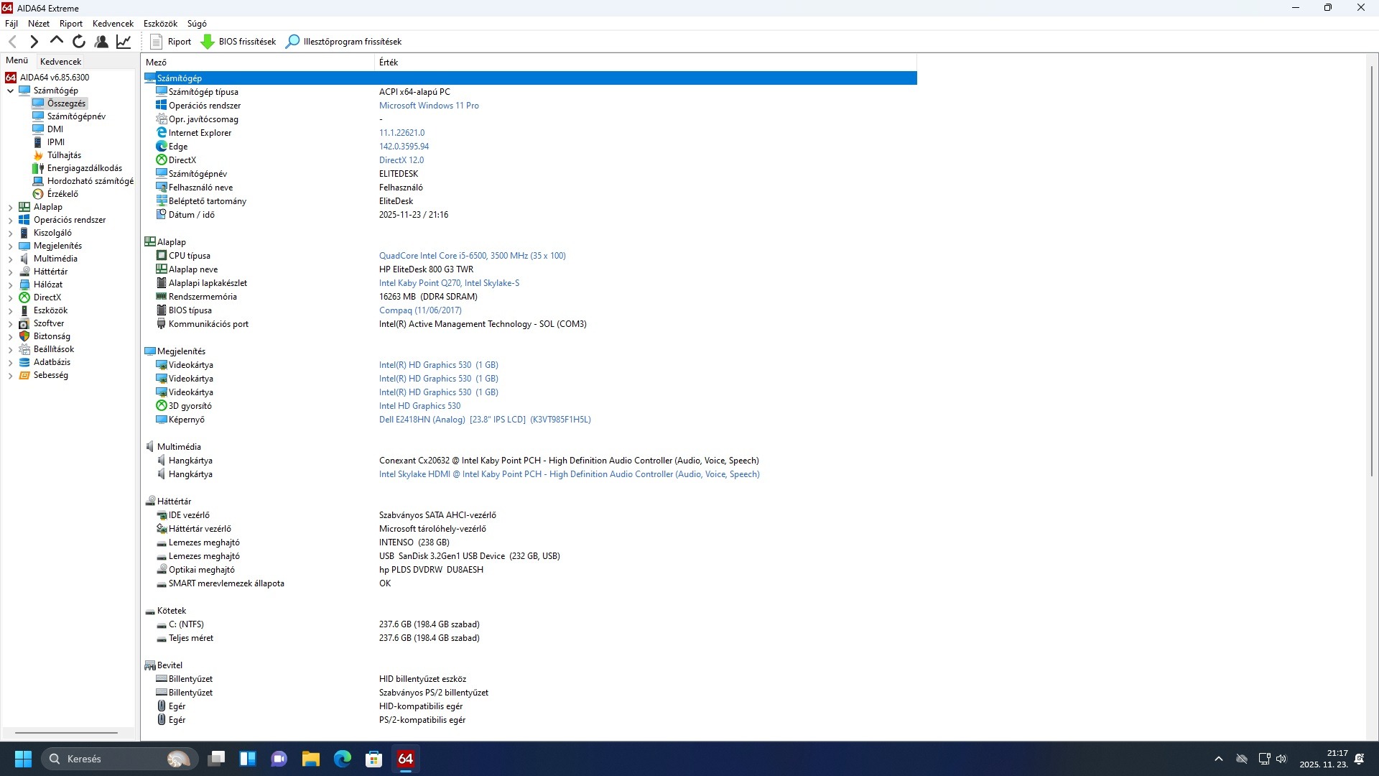Collapse the Számítógép tree node

pos(10,91)
